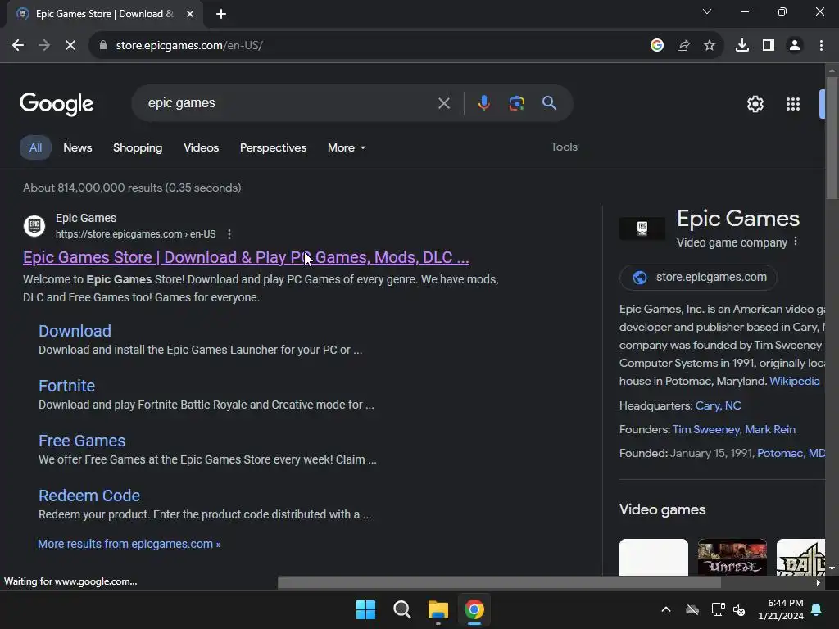This screenshot has width=839, height=629.
Task: Click the Cary, NC headquarters link
Action: pyautogui.click(x=718, y=405)
